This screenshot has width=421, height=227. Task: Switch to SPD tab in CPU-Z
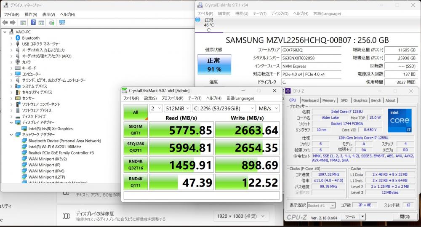click(x=344, y=100)
